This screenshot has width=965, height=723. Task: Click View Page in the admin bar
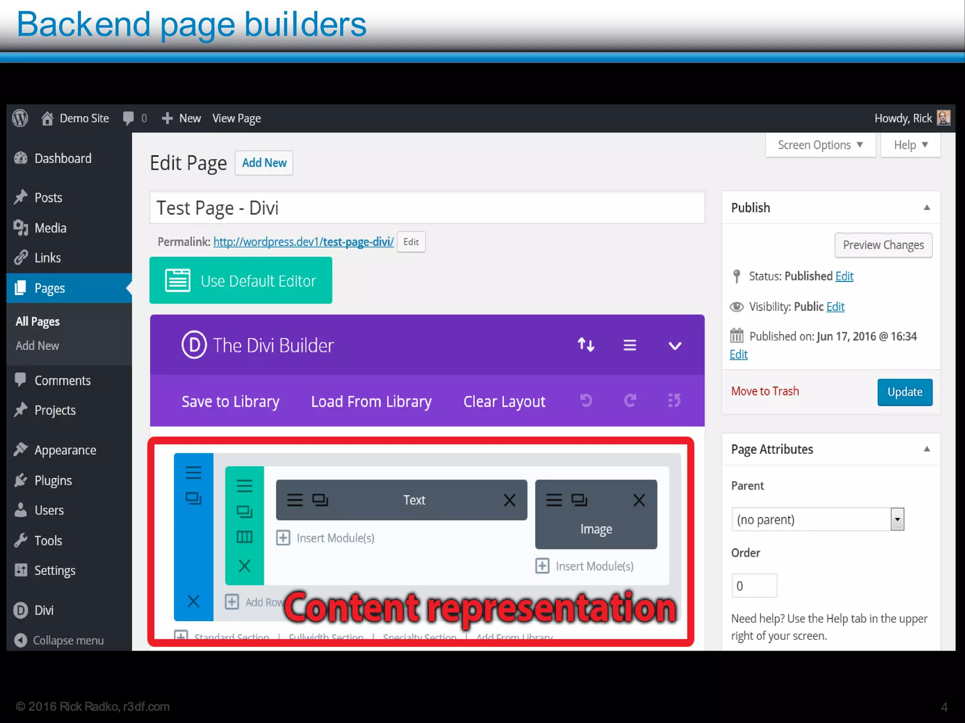click(x=237, y=118)
